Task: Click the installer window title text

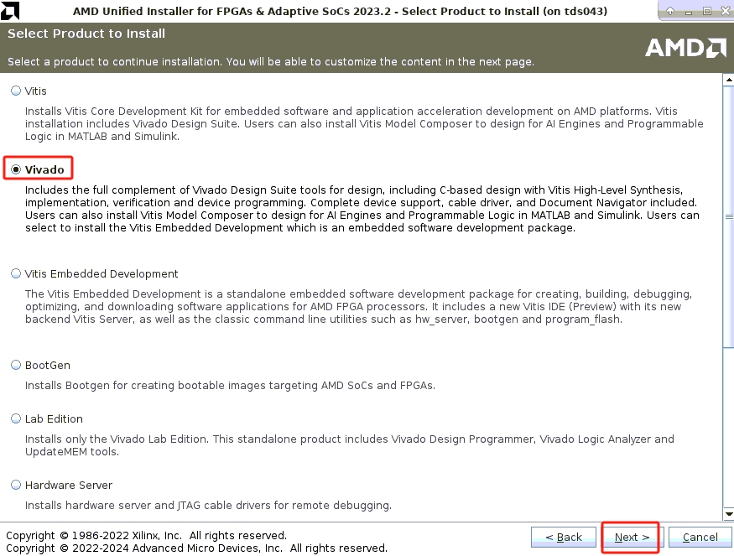Action: pyautogui.click(x=340, y=12)
